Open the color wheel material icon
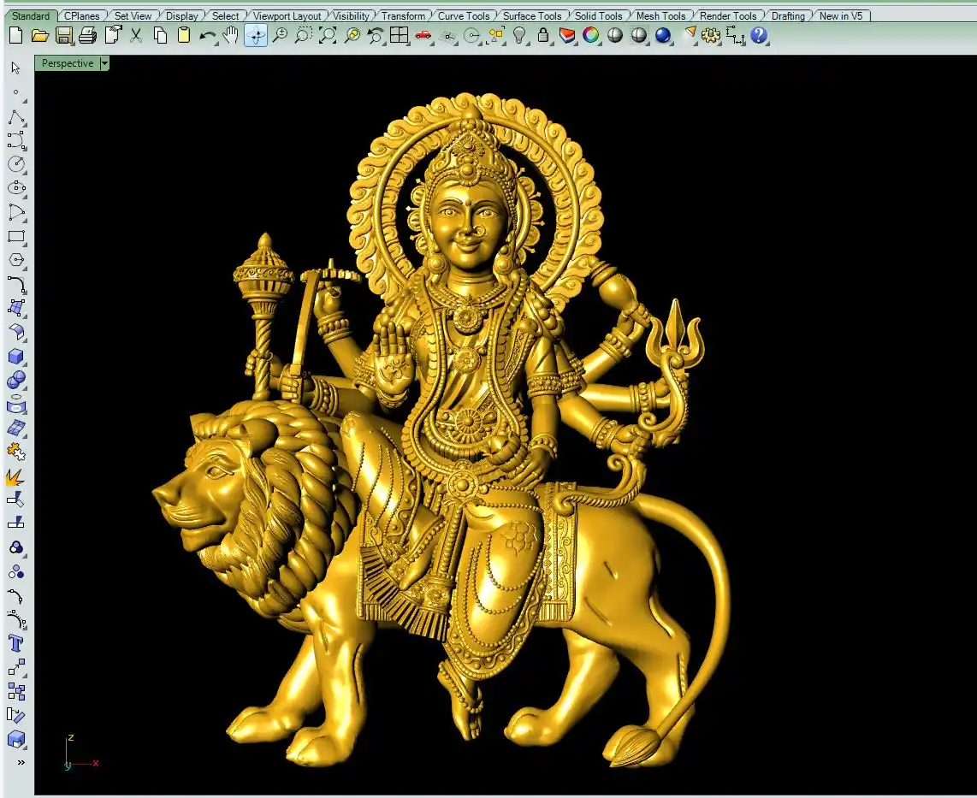This screenshot has height=798, width=977. coord(591,35)
